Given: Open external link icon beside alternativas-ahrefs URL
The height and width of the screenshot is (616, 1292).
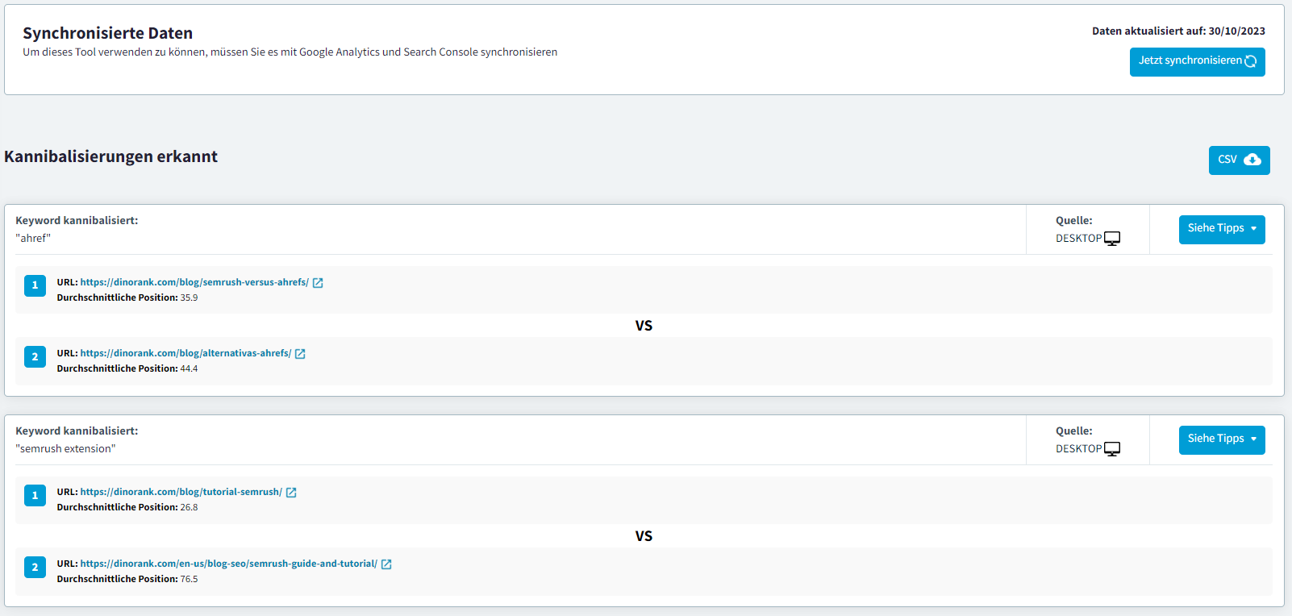Looking at the screenshot, I should (x=300, y=354).
